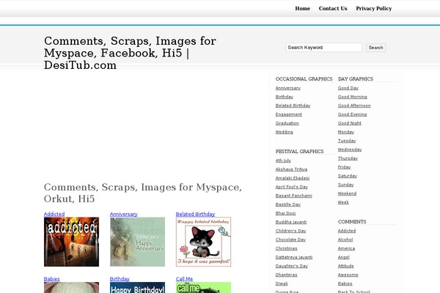Image resolution: width=440 pixels, height=293 pixels.
Task: Open the Anniversary category link above thumbnails
Action: [124, 214]
